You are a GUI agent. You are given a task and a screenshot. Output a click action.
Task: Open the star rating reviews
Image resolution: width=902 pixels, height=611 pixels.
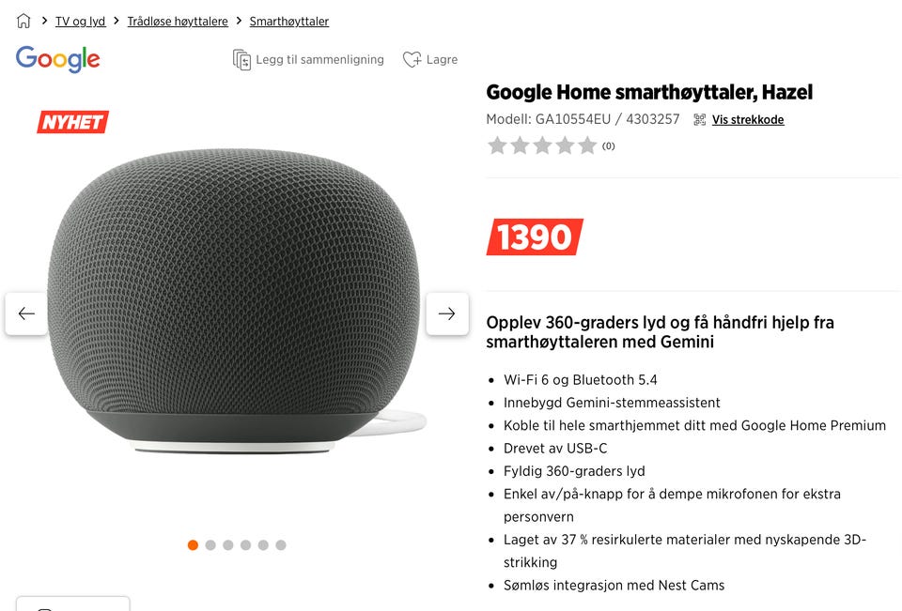coord(551,145)
